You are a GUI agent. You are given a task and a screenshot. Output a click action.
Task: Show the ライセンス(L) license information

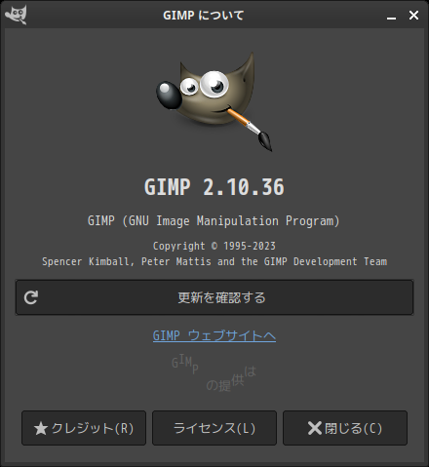click(x=214, y=428)
